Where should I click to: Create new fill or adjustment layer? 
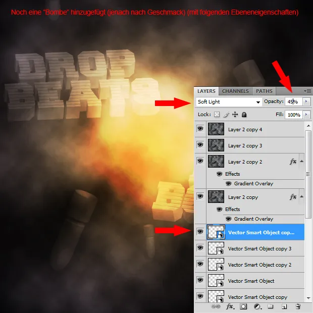(x=257, y=306)
